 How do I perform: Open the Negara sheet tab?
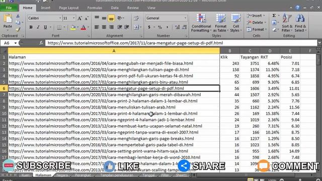click(62, 175)
